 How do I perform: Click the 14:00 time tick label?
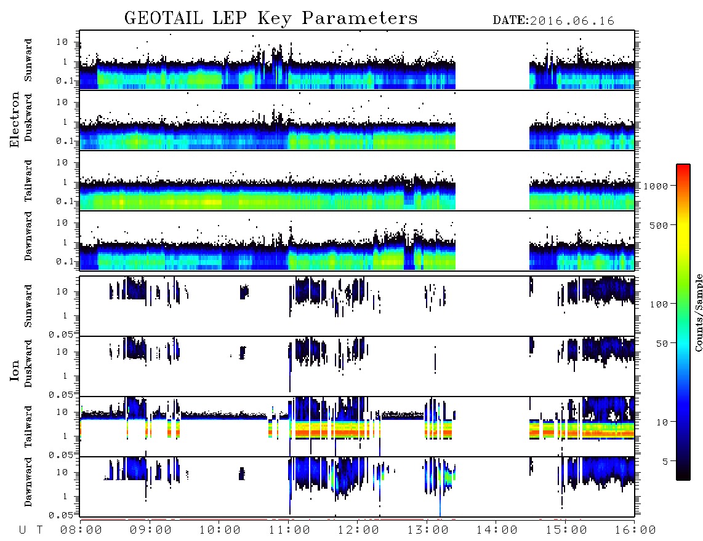tap(497, 530)
